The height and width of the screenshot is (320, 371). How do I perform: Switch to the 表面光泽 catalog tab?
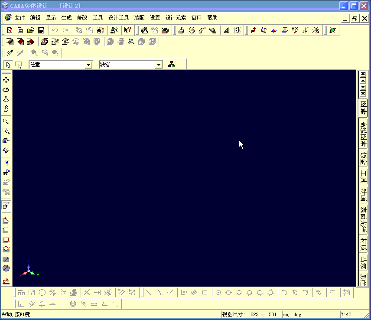tap(363, 219)
